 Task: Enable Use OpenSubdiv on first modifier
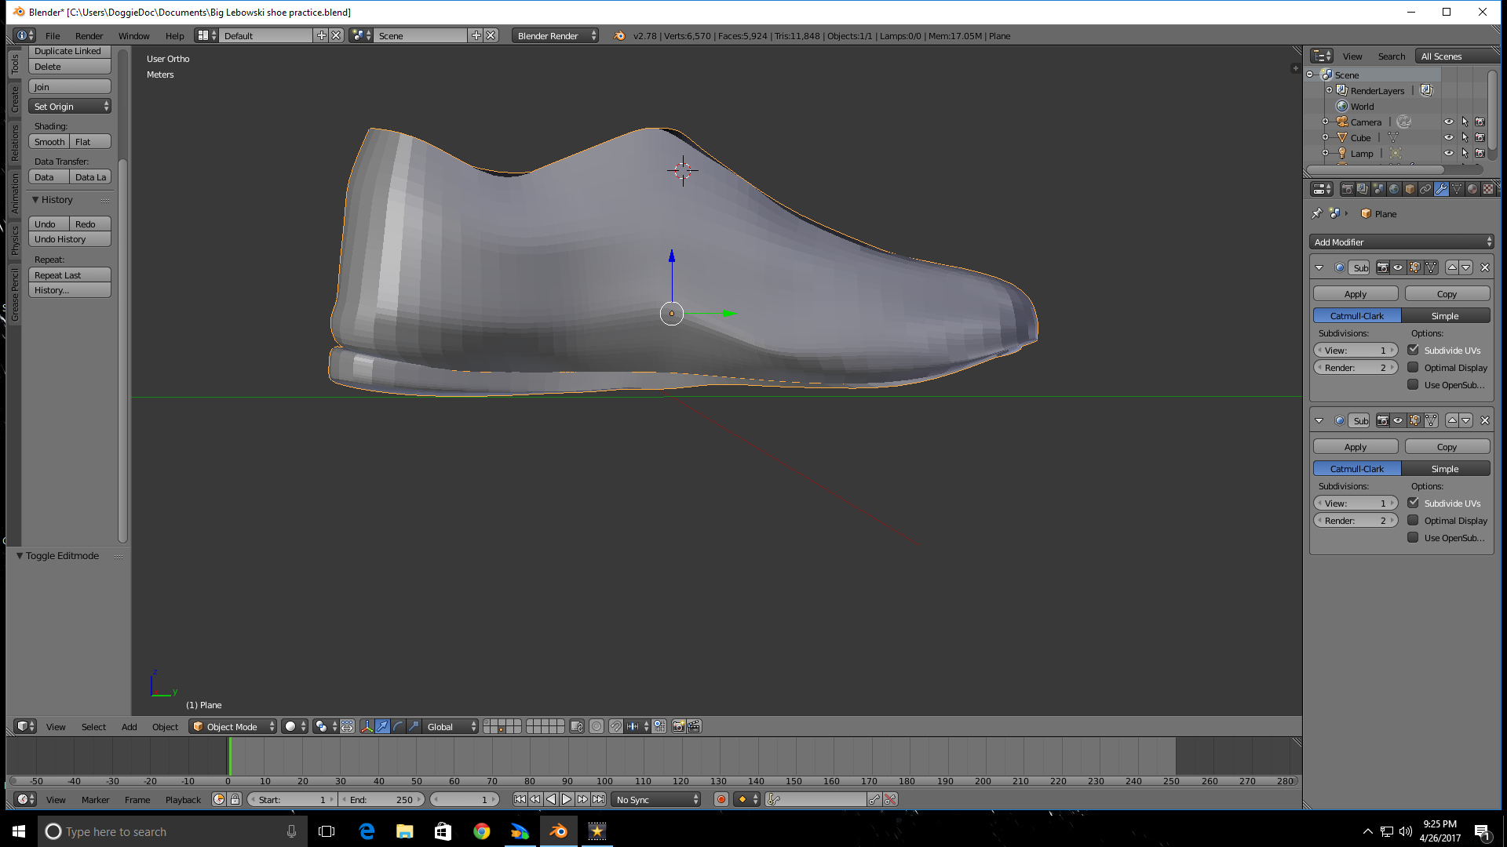[x=1413, y=384]
